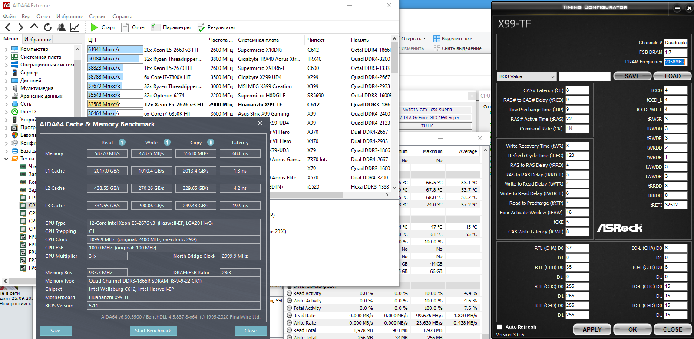
Task: Open the Справка menu
Action: pyautogui.click(x=122, y=17)
